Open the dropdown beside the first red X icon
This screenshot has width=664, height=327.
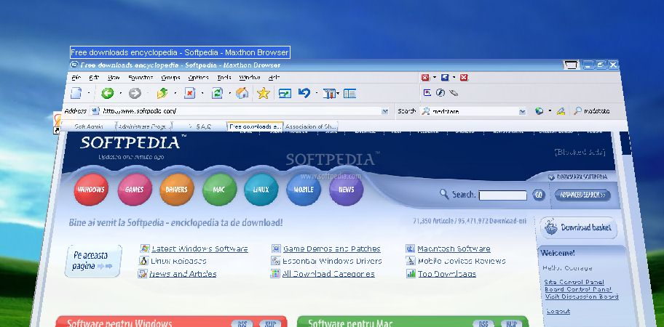click(x=434, y=77)
